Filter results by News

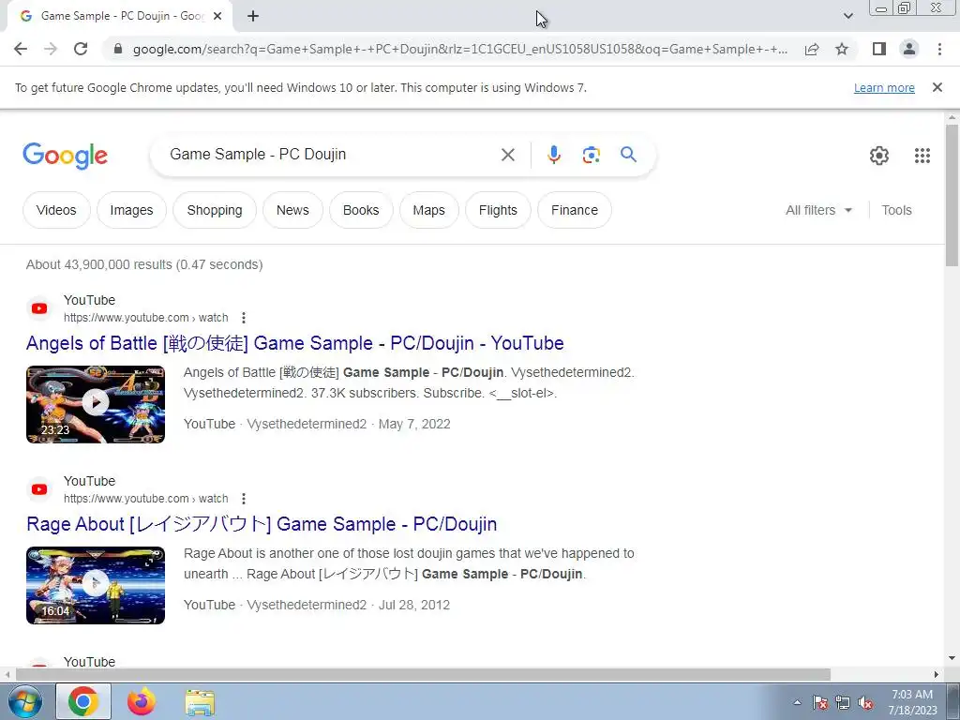tap(292, 210)
